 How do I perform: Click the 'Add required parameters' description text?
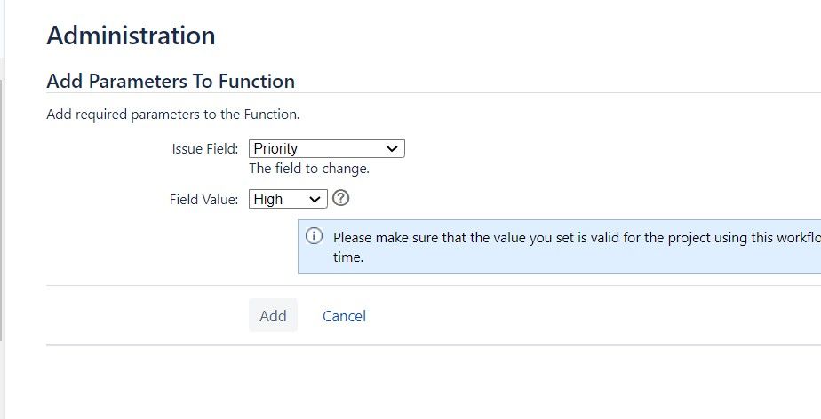[172, 114]
